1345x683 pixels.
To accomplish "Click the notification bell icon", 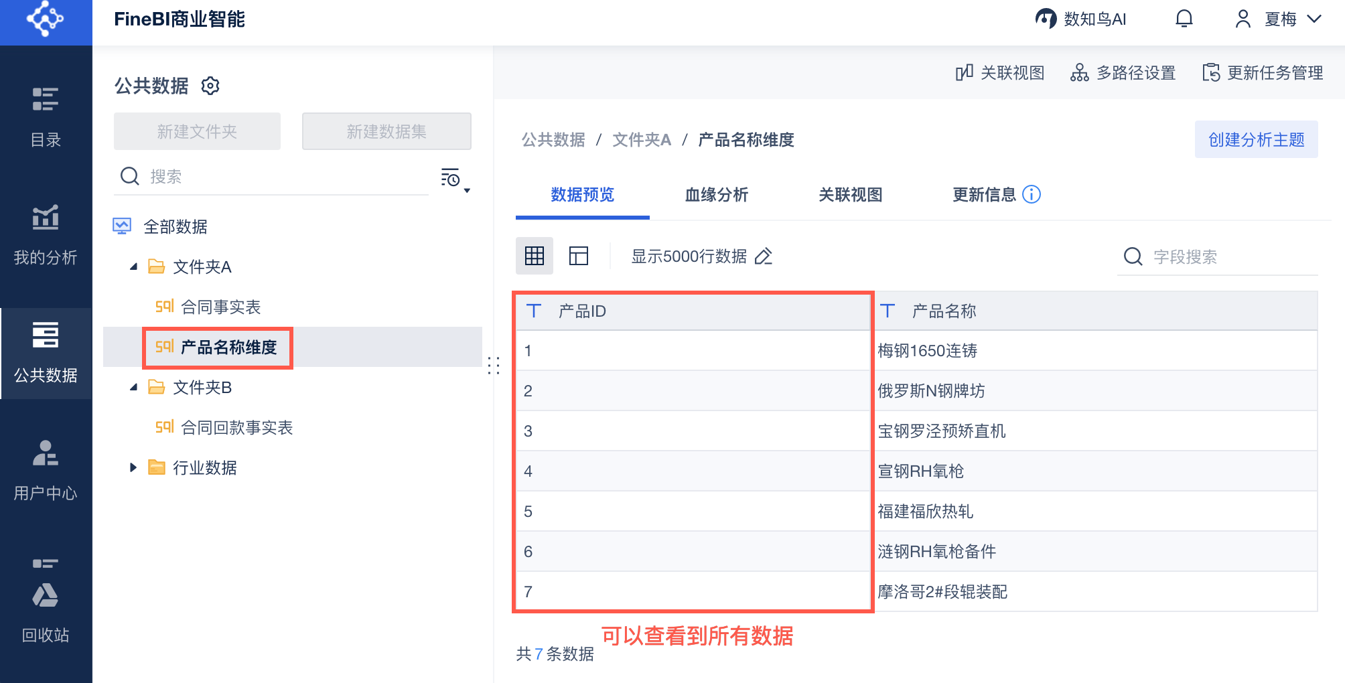I will (1184, 19).
